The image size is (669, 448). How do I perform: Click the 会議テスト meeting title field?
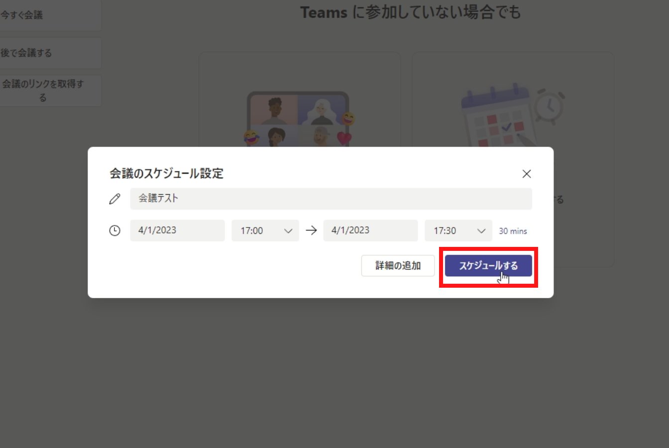coord(331,199)
